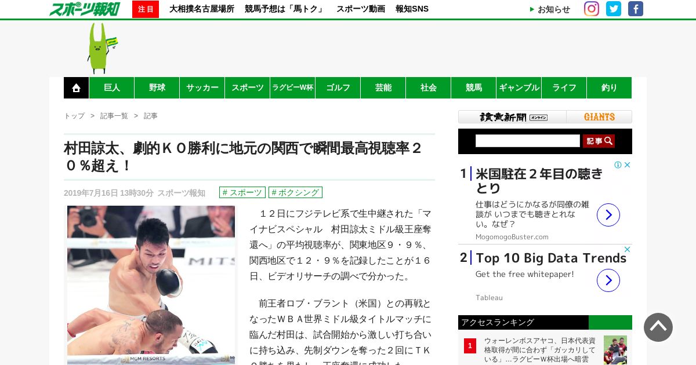Open お知らせ notices link
Screen dimensions: 696x365
(x=550, y=9)
